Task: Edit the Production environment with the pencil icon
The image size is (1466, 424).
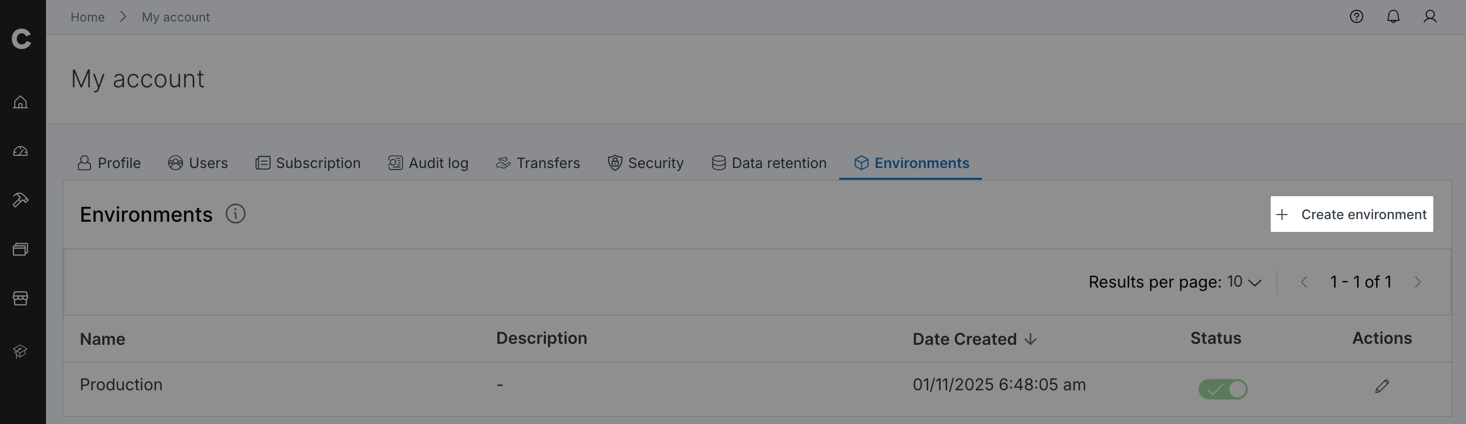Action: tap(1382, 386)
